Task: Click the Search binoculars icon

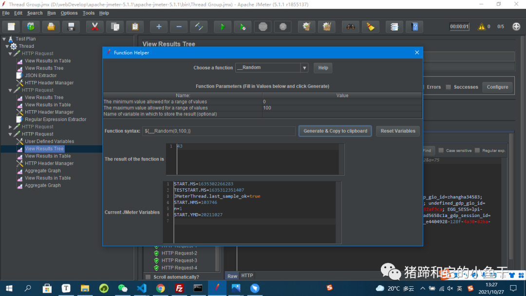Action: pyautogui.click(x=351, y=26)
